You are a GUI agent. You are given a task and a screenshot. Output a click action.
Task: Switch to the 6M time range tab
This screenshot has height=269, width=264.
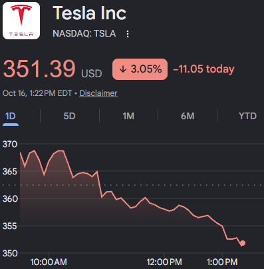point(188,116)
